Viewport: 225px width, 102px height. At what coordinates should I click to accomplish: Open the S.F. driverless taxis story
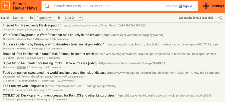pos(53,44)
